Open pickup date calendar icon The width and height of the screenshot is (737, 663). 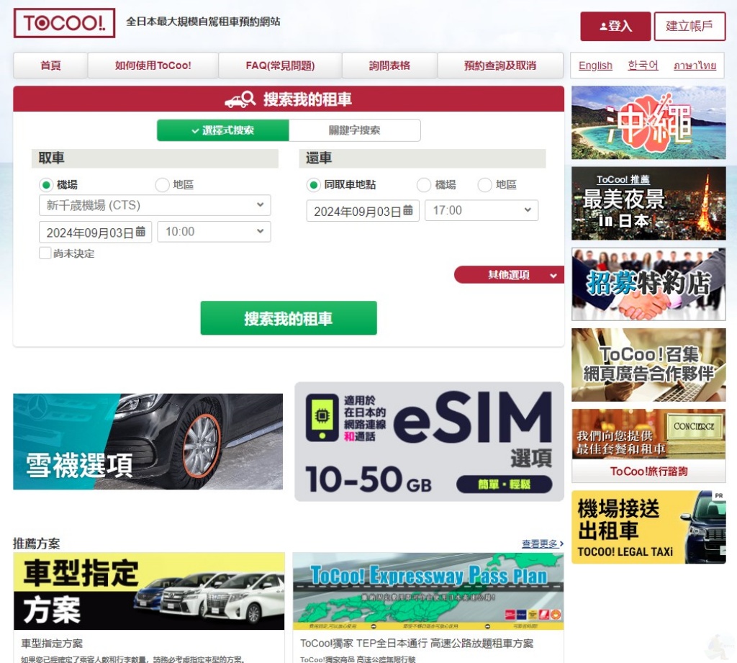click(x=140, y=231)
